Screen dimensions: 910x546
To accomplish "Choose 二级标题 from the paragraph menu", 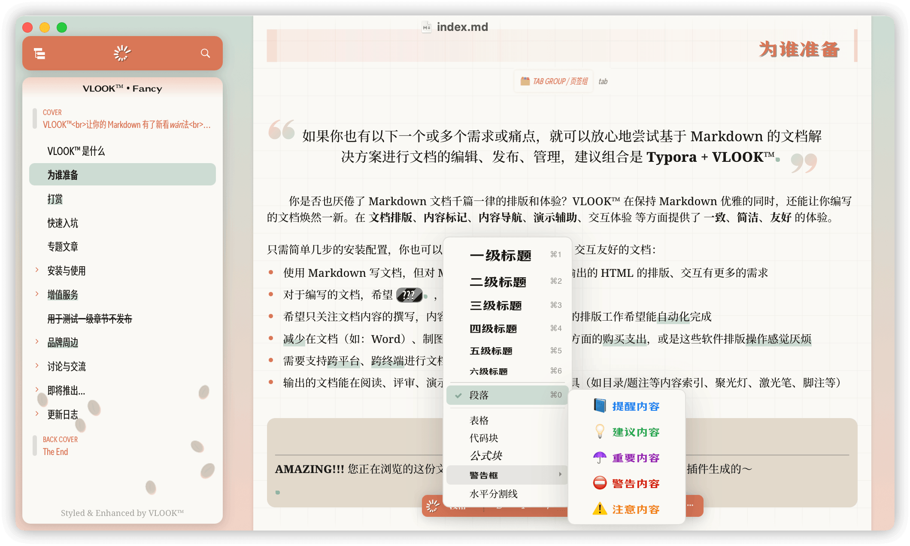I will [x=507, y=282].
